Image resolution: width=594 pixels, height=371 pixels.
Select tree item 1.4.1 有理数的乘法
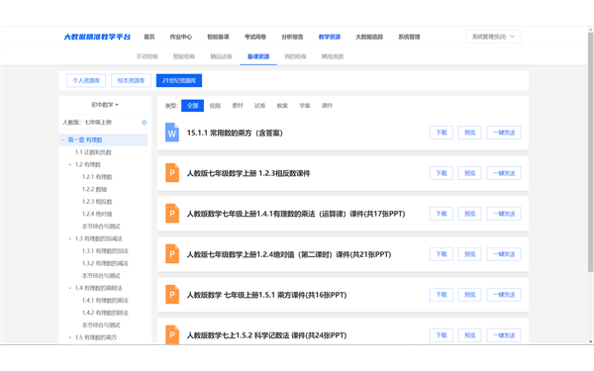click(x=105, y=301)
